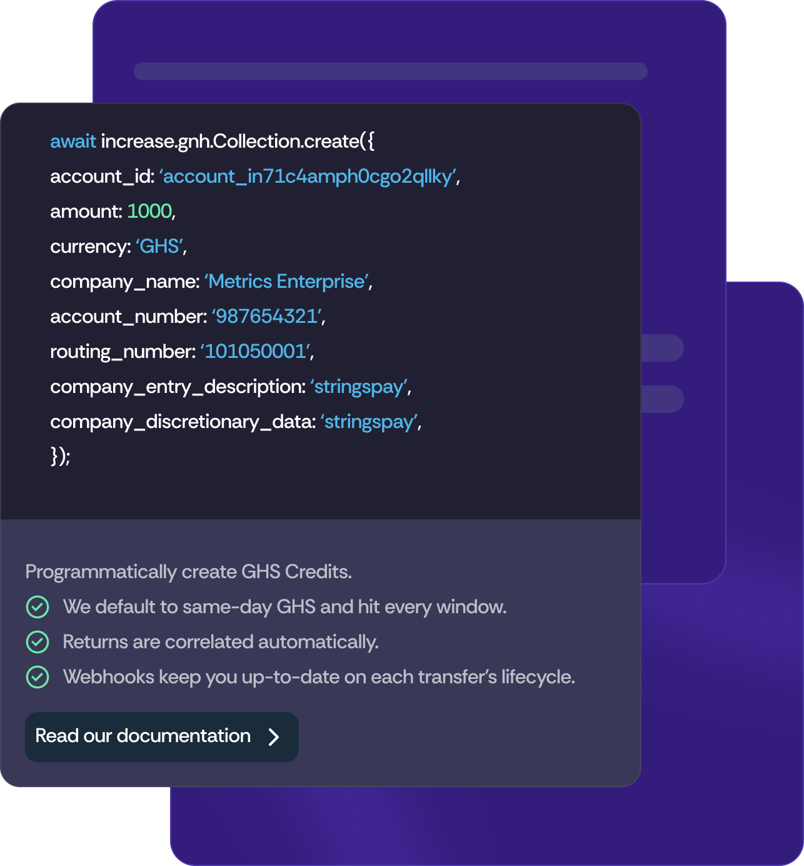The width and height of the screenshot is (804, 866).
Task: Click the 'Programmatically create GHS Credits.' heading
Action: [189, 572]
